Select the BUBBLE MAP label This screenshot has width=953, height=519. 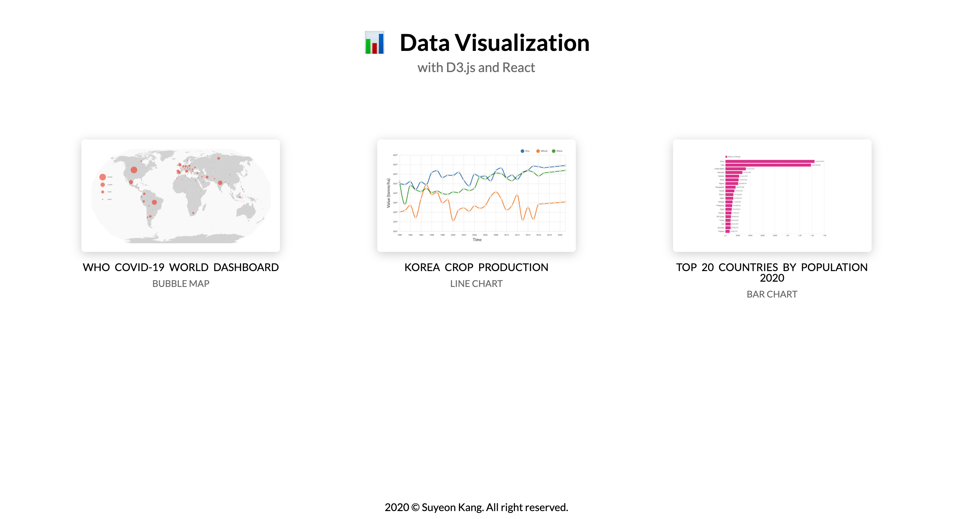(181, 284)
